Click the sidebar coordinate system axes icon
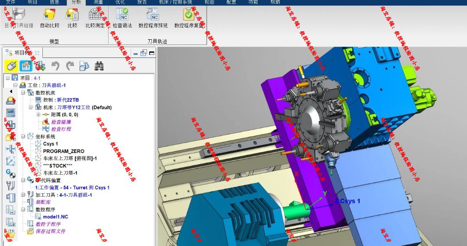Image resolution: width=467 pixels, height=246 pixels. [11, 161]
